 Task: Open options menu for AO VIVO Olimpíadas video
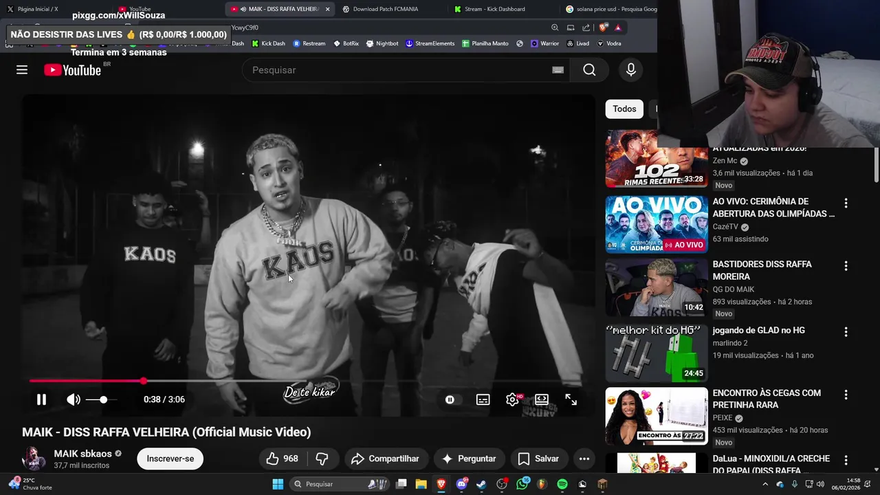[846, 203]
